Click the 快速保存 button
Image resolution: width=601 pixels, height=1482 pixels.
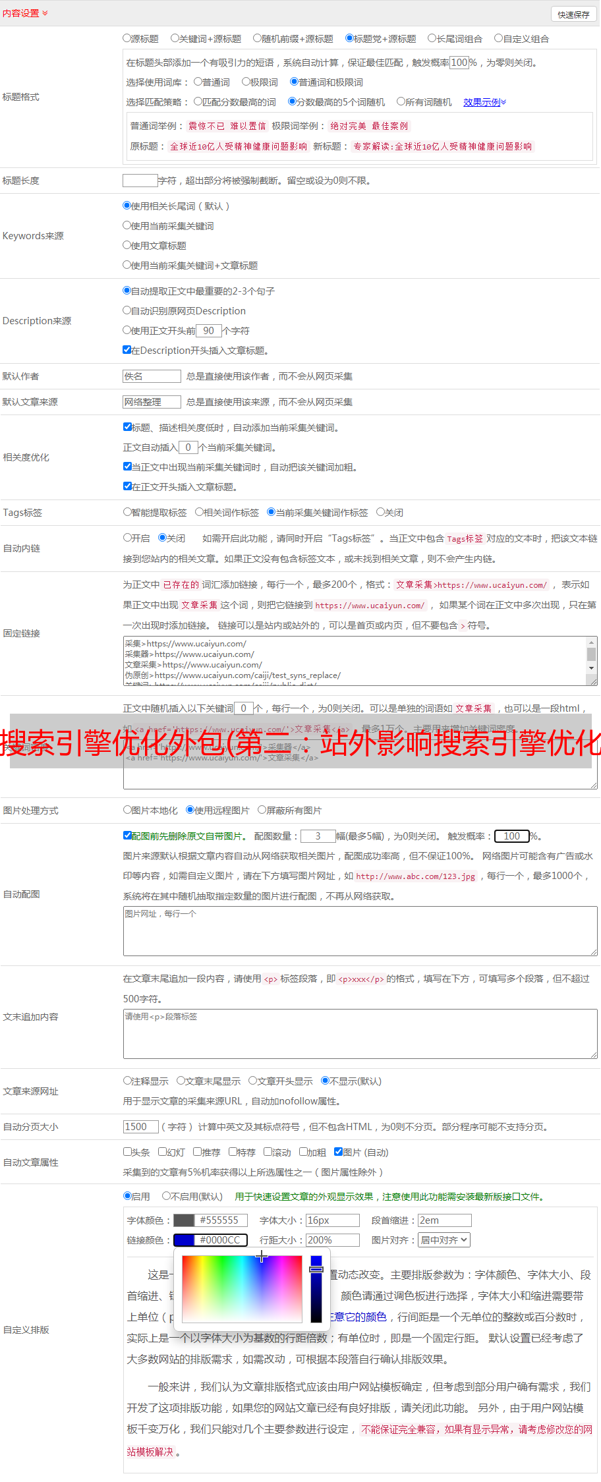point(573,14)
